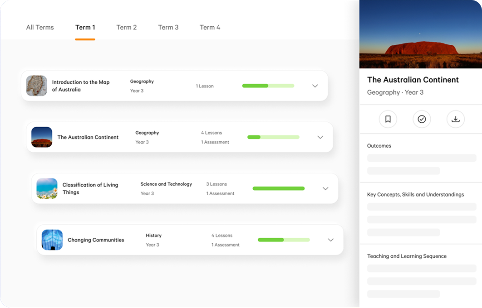This screenshot has width=482, height=308.
Task: Open the Introduction to the Map of Australia thumbnail
Action: 36,86
